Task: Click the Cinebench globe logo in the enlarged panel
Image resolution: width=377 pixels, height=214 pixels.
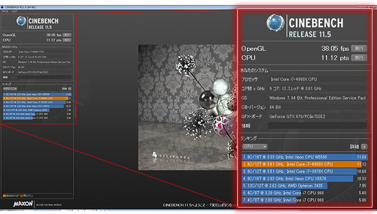Action: [275, 26]
